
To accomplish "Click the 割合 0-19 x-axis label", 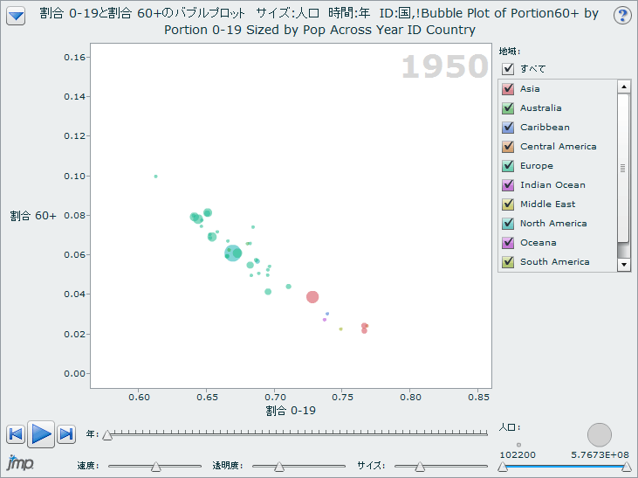I will 291,410.
